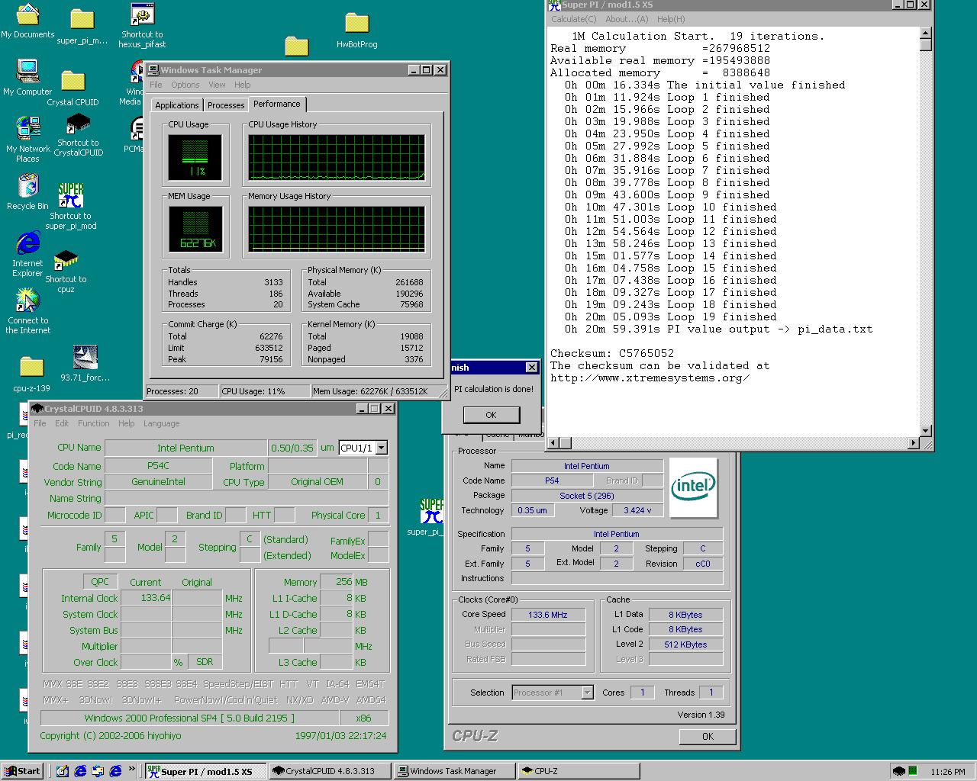The width and height of the screenshot is (977, 781).
Task: Open My Network Places icon
Action: point(27,140)
